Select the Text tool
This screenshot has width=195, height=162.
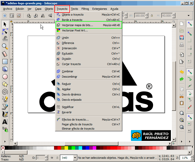pos(5,122)
